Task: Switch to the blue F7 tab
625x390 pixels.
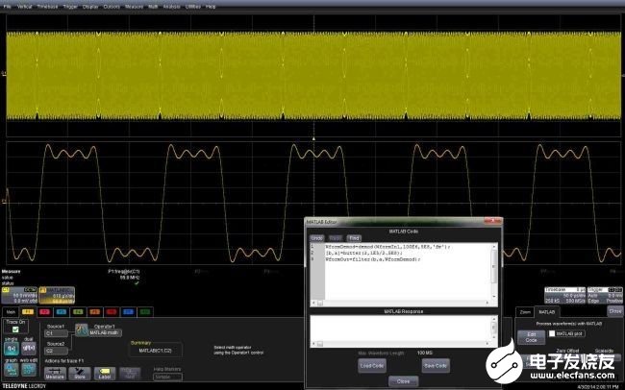Action: (128, 312)
